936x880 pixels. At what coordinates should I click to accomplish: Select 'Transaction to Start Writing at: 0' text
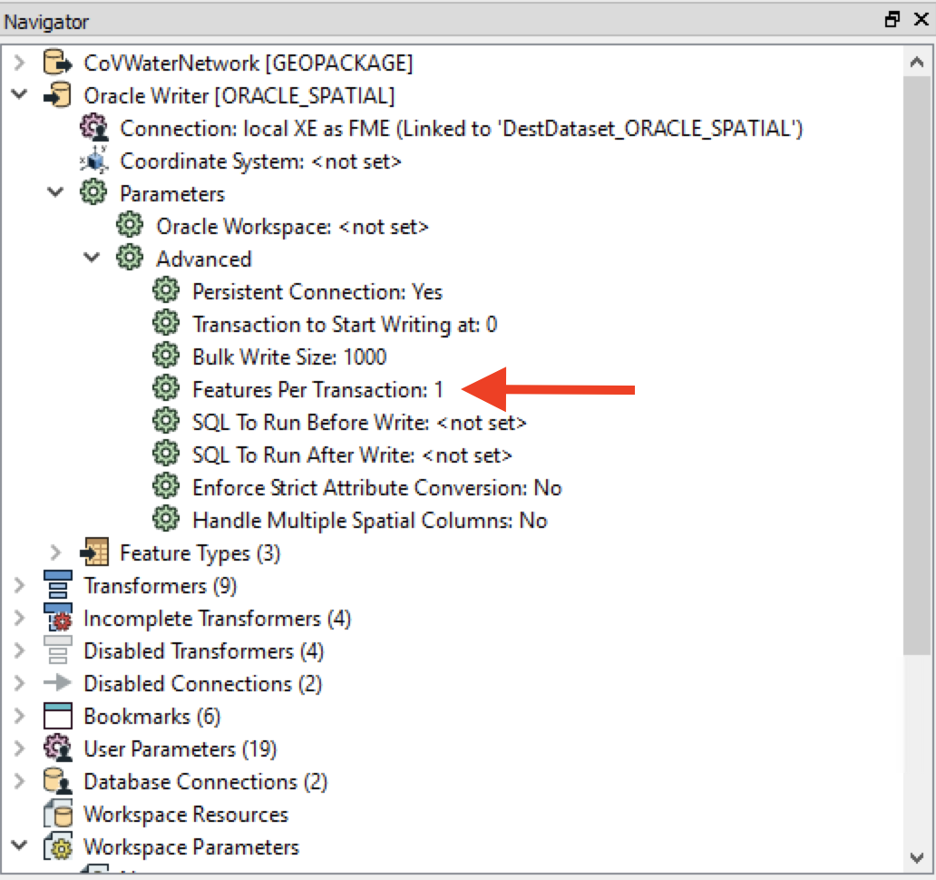(x=345, y=325)
